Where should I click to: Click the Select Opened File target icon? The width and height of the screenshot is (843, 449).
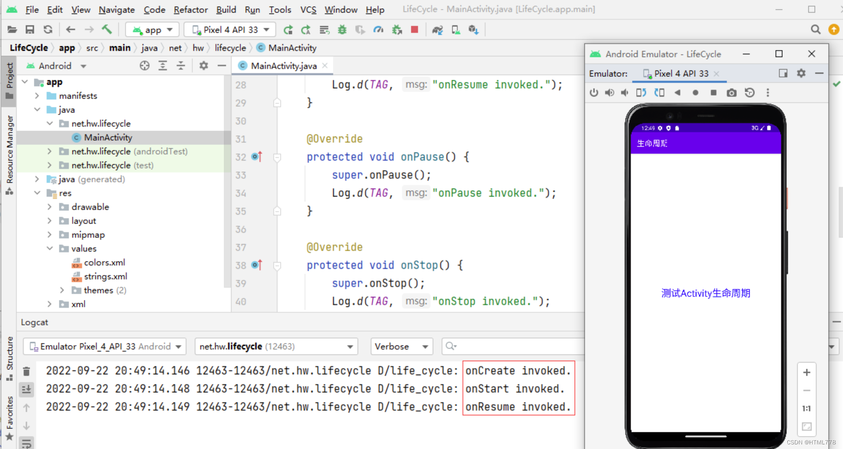coord(145,66)
